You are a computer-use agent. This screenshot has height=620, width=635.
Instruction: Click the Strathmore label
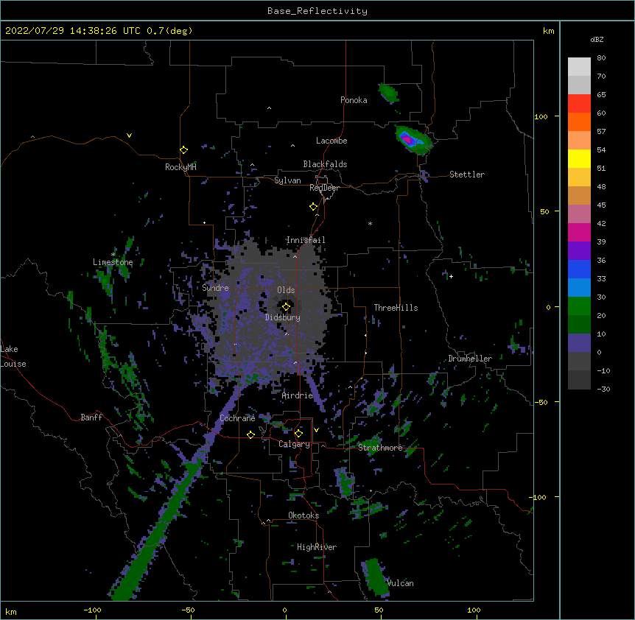(x=380, y=448)
